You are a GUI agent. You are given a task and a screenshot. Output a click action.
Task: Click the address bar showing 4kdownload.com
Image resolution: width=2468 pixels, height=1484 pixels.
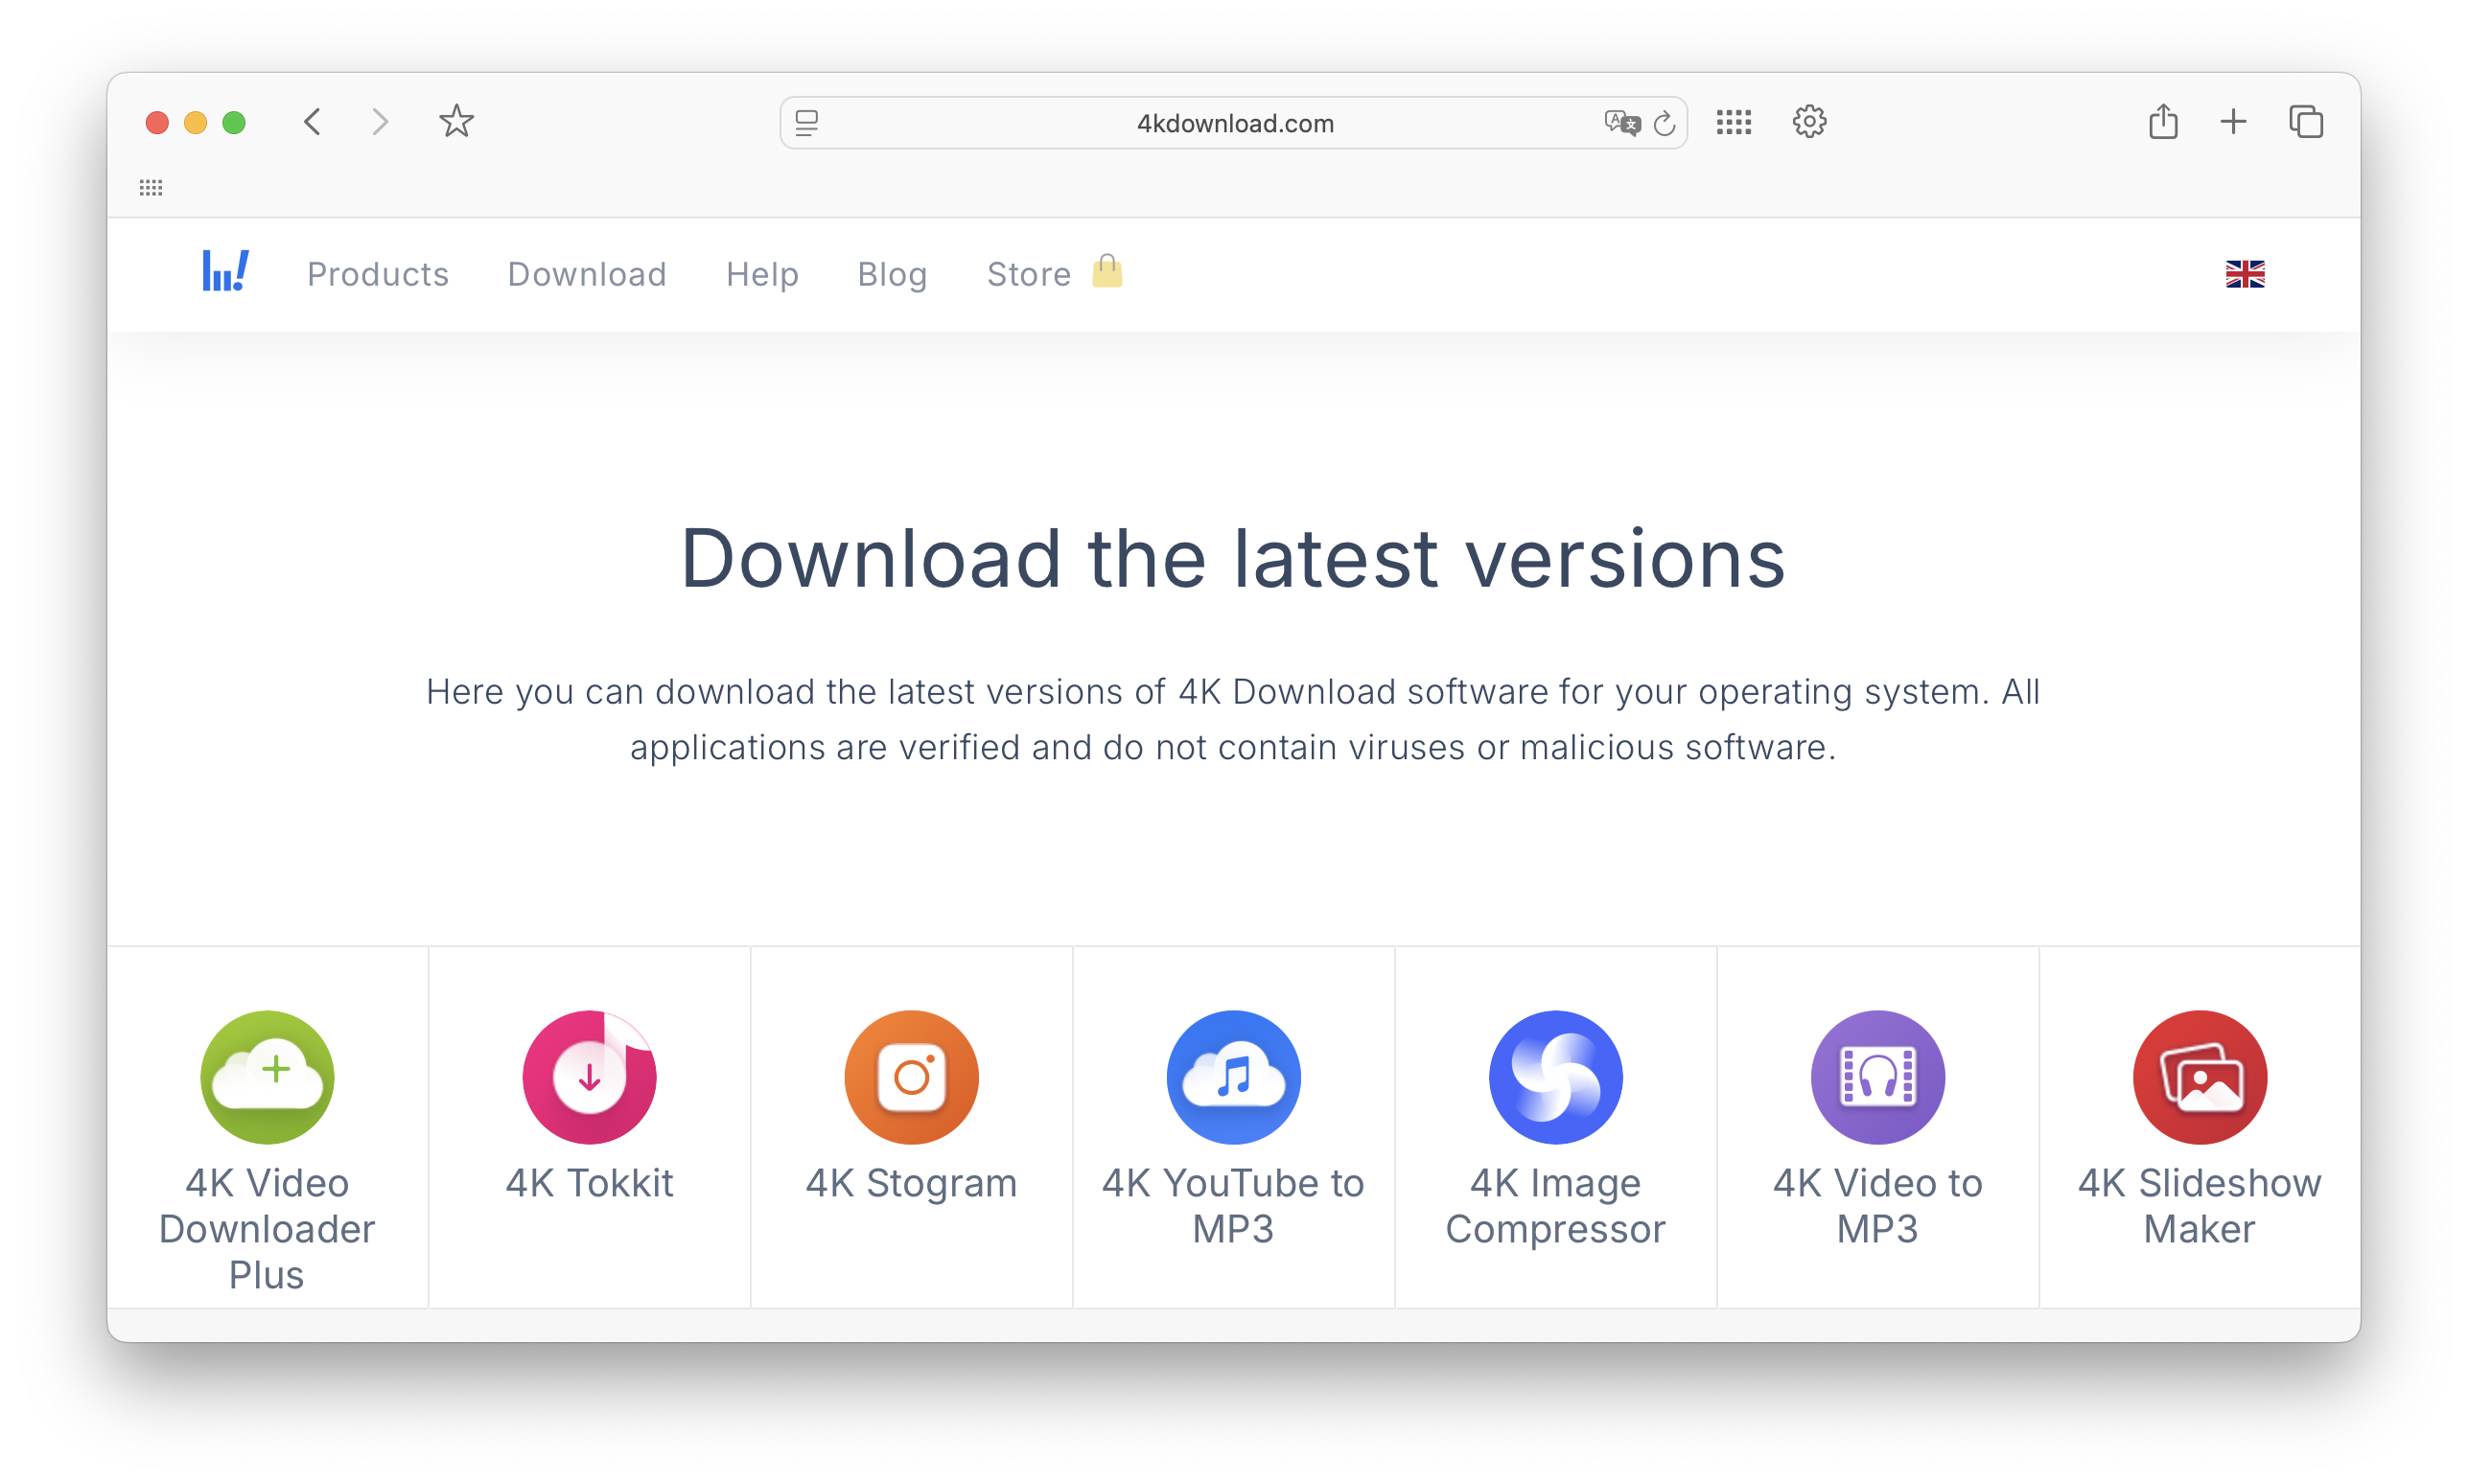tap(1233, 123)
